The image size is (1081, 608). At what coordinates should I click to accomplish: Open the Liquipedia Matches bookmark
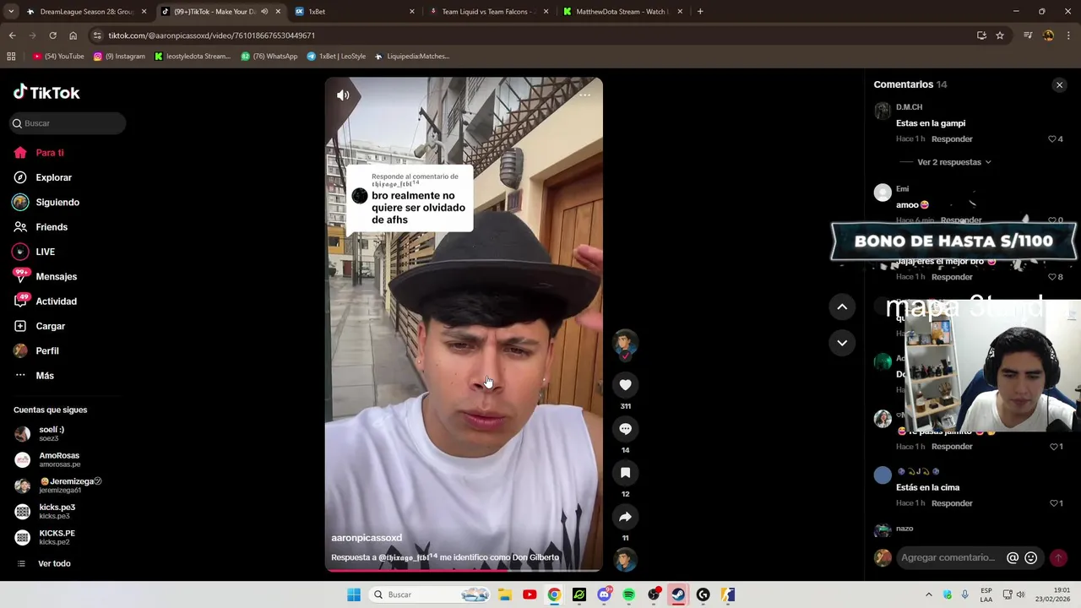pos(413,57)
